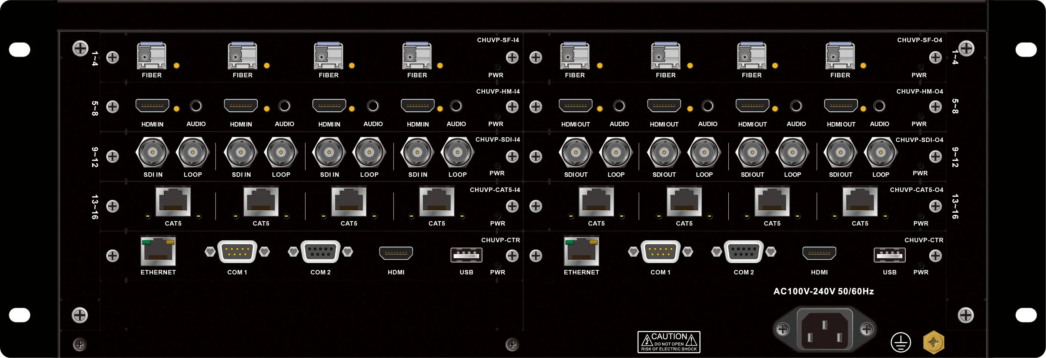Click the AC100V-240V 50/60Hz voltage label
Viewport: 1046px width, 358px height.
(x=823, y=291)
